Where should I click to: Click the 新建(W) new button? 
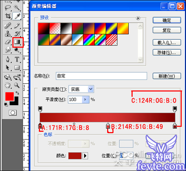coord(167,76)
